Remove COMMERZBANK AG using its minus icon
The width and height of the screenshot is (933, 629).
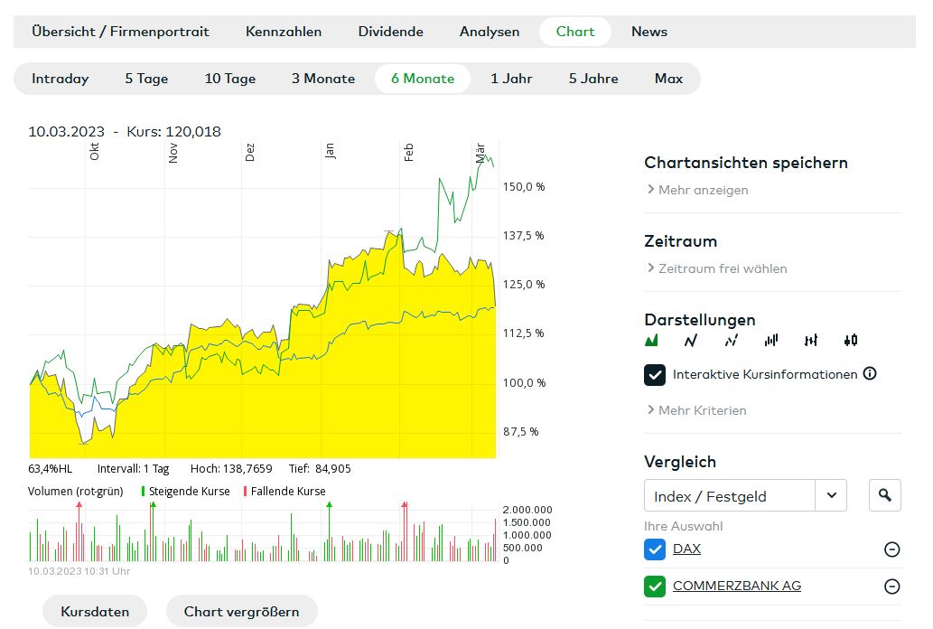(x=891, y=587)
